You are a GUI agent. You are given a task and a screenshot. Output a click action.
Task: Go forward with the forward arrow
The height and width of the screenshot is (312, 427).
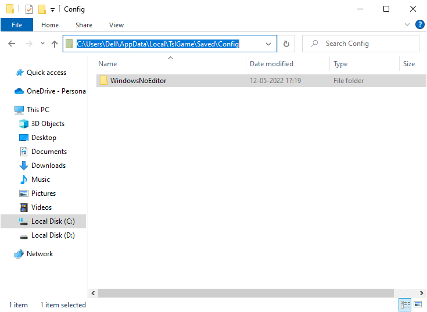[x=29, y=44]
